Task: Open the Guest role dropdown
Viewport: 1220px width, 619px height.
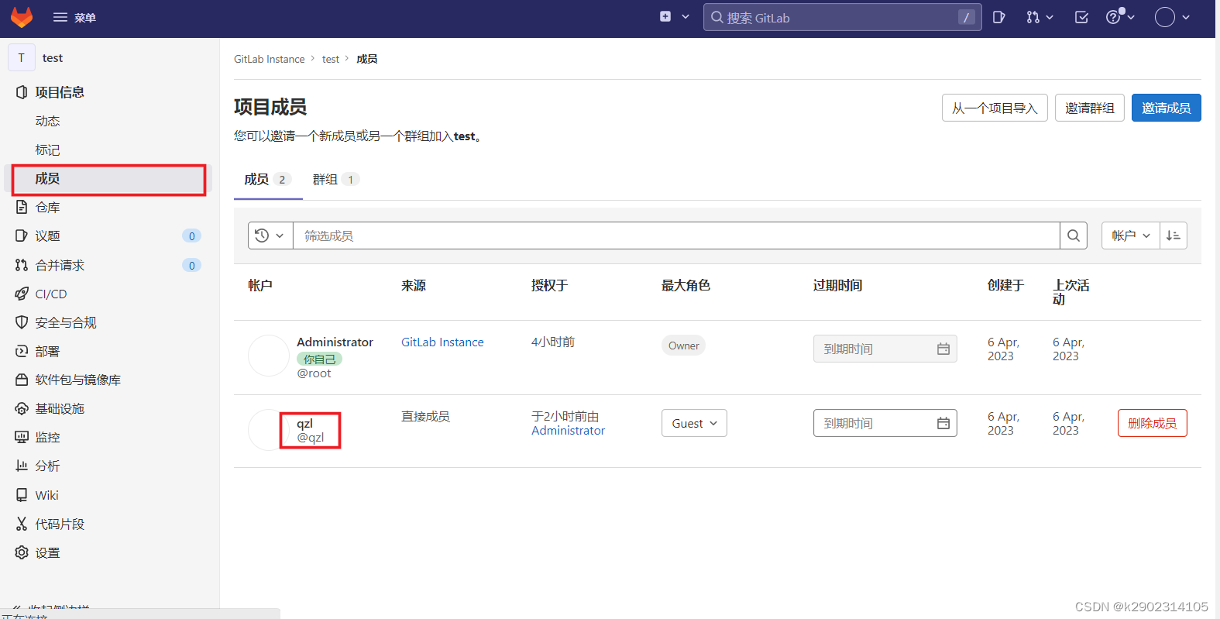Action: pos(694,423)
